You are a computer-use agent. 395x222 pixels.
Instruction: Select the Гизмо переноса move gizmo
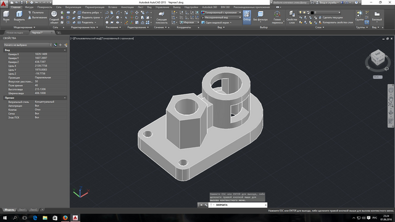pyautogui.click(x=277, y=17)
